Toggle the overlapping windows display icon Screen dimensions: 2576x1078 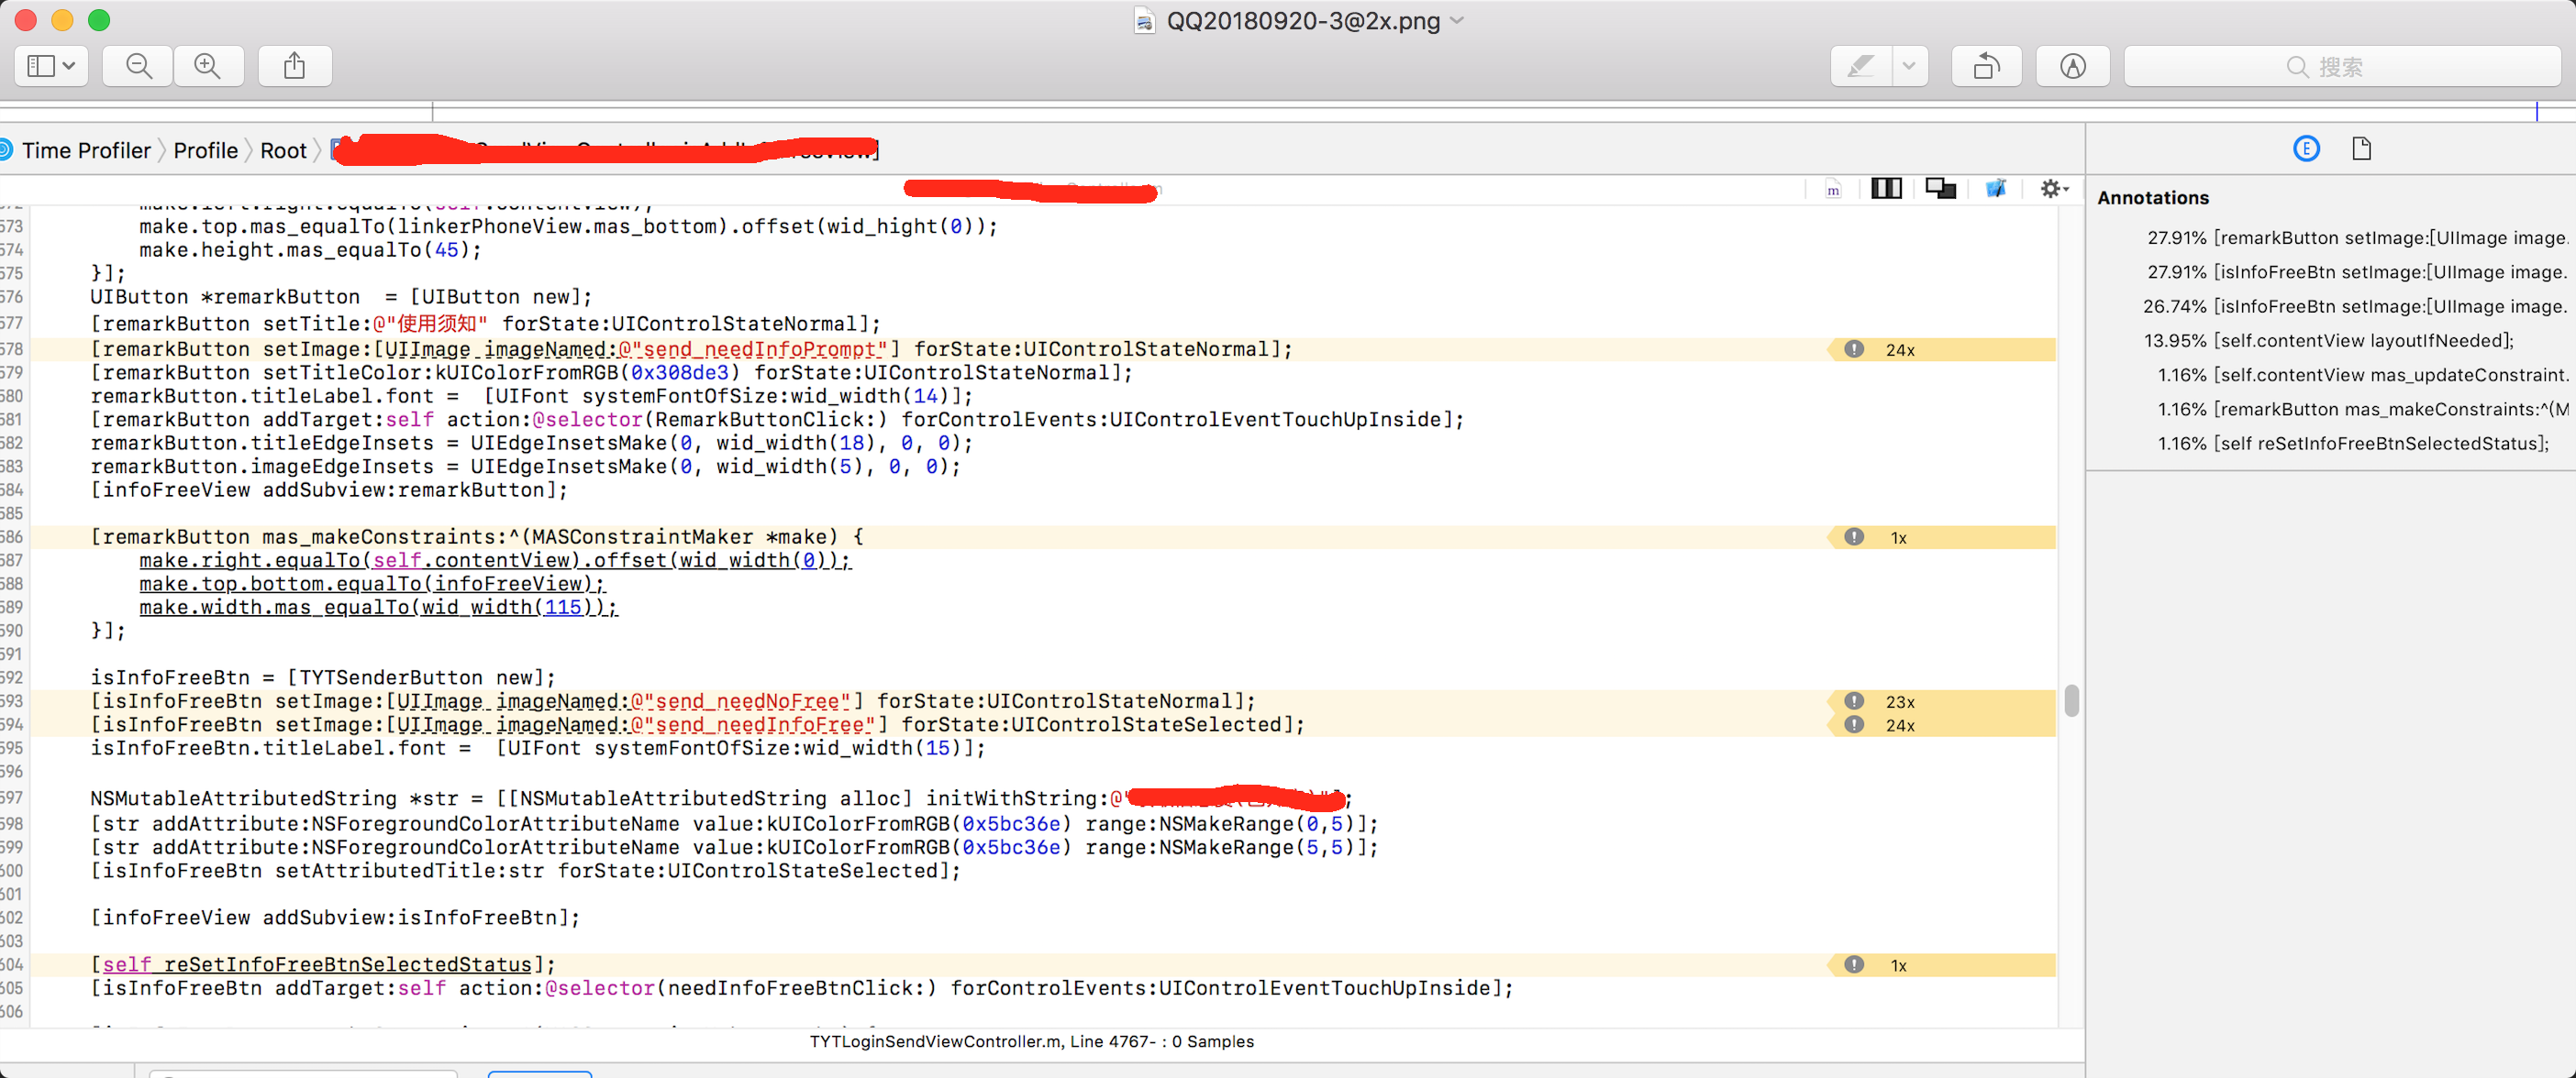(1940, 188)
